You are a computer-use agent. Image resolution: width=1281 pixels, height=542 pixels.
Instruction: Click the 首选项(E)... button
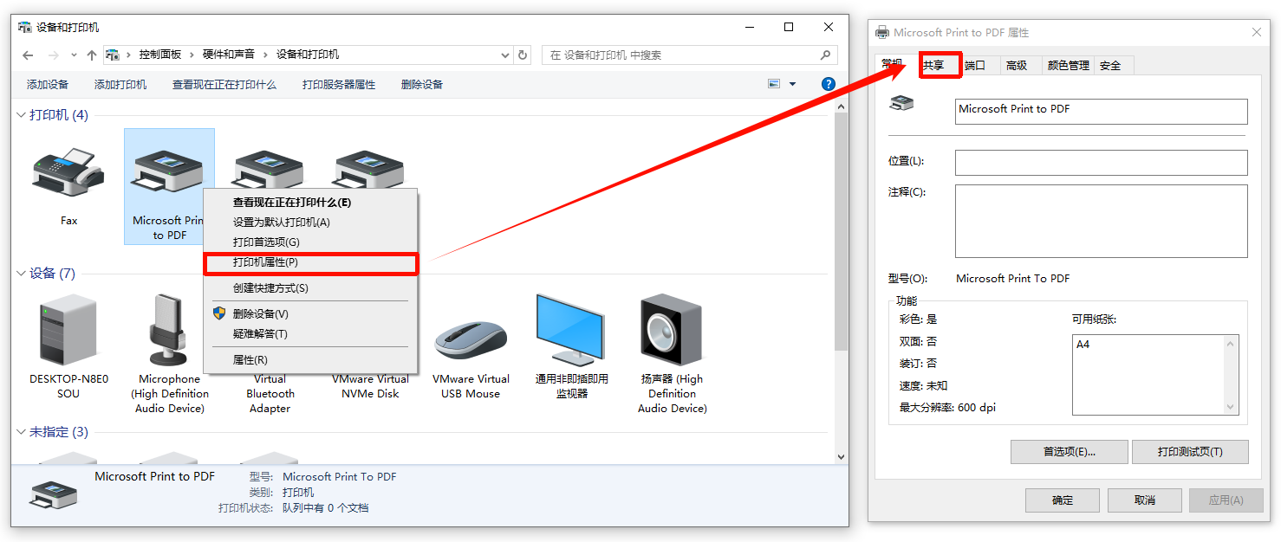point(1070,452)
